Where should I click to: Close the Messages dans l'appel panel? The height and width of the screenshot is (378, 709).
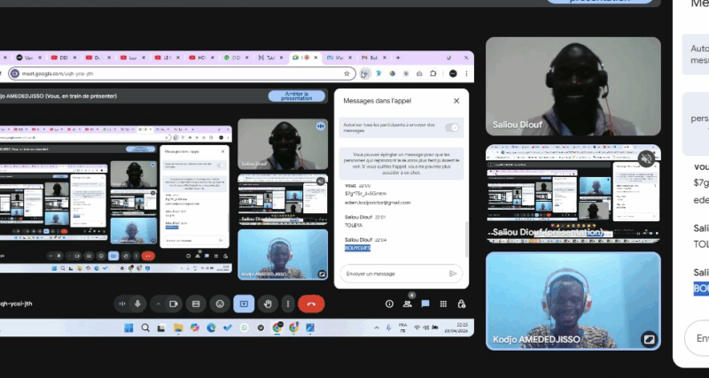pos(456,101)
